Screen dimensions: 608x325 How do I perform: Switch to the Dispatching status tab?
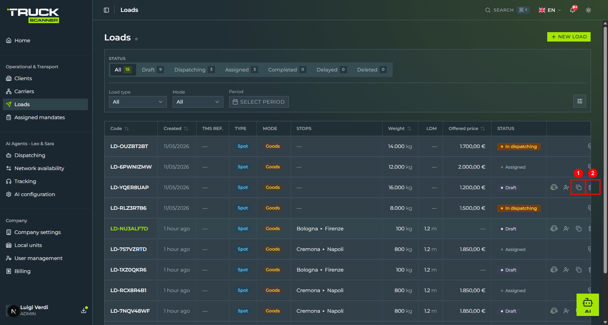point(194,70)
